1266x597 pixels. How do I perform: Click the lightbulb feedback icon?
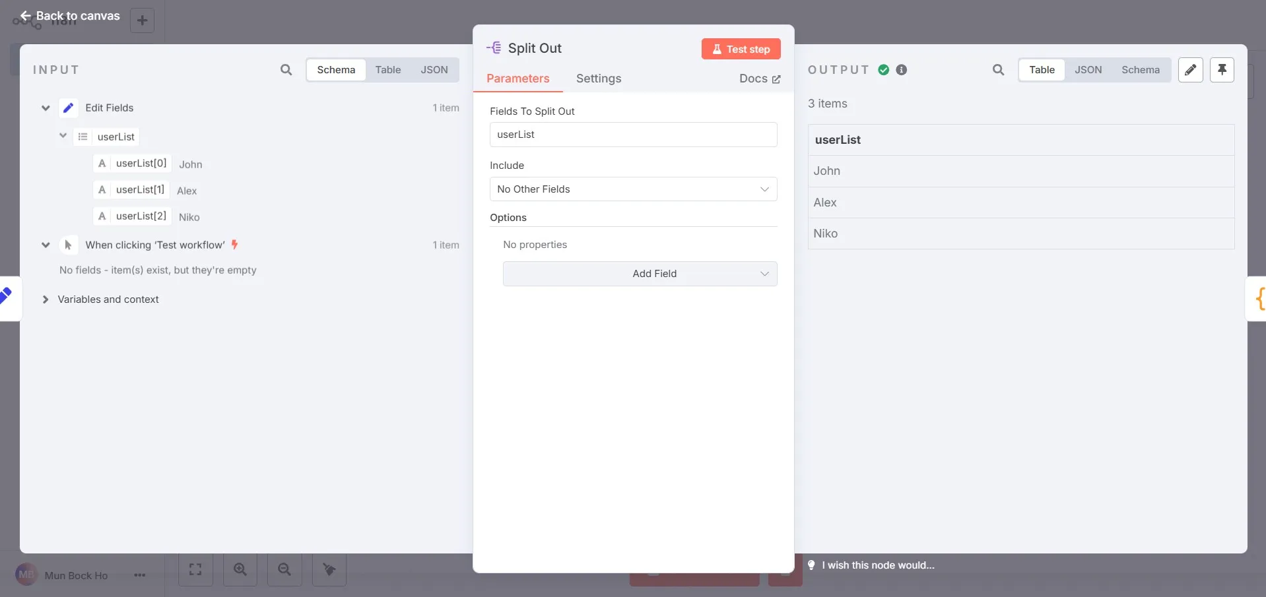[811, 565]
